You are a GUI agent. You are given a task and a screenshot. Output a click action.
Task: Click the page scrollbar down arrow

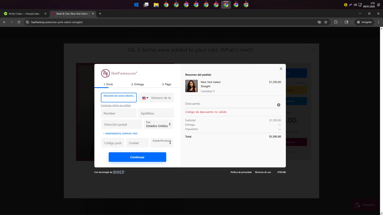381,213
